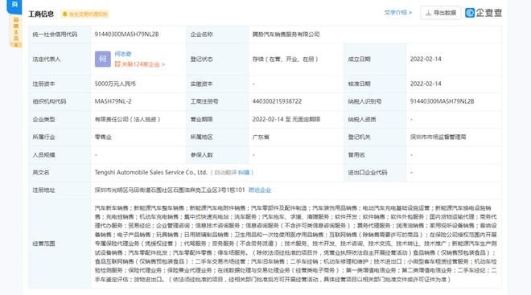
Task: Click registered capital 5000万元人民币
Action: coord(115,84)
